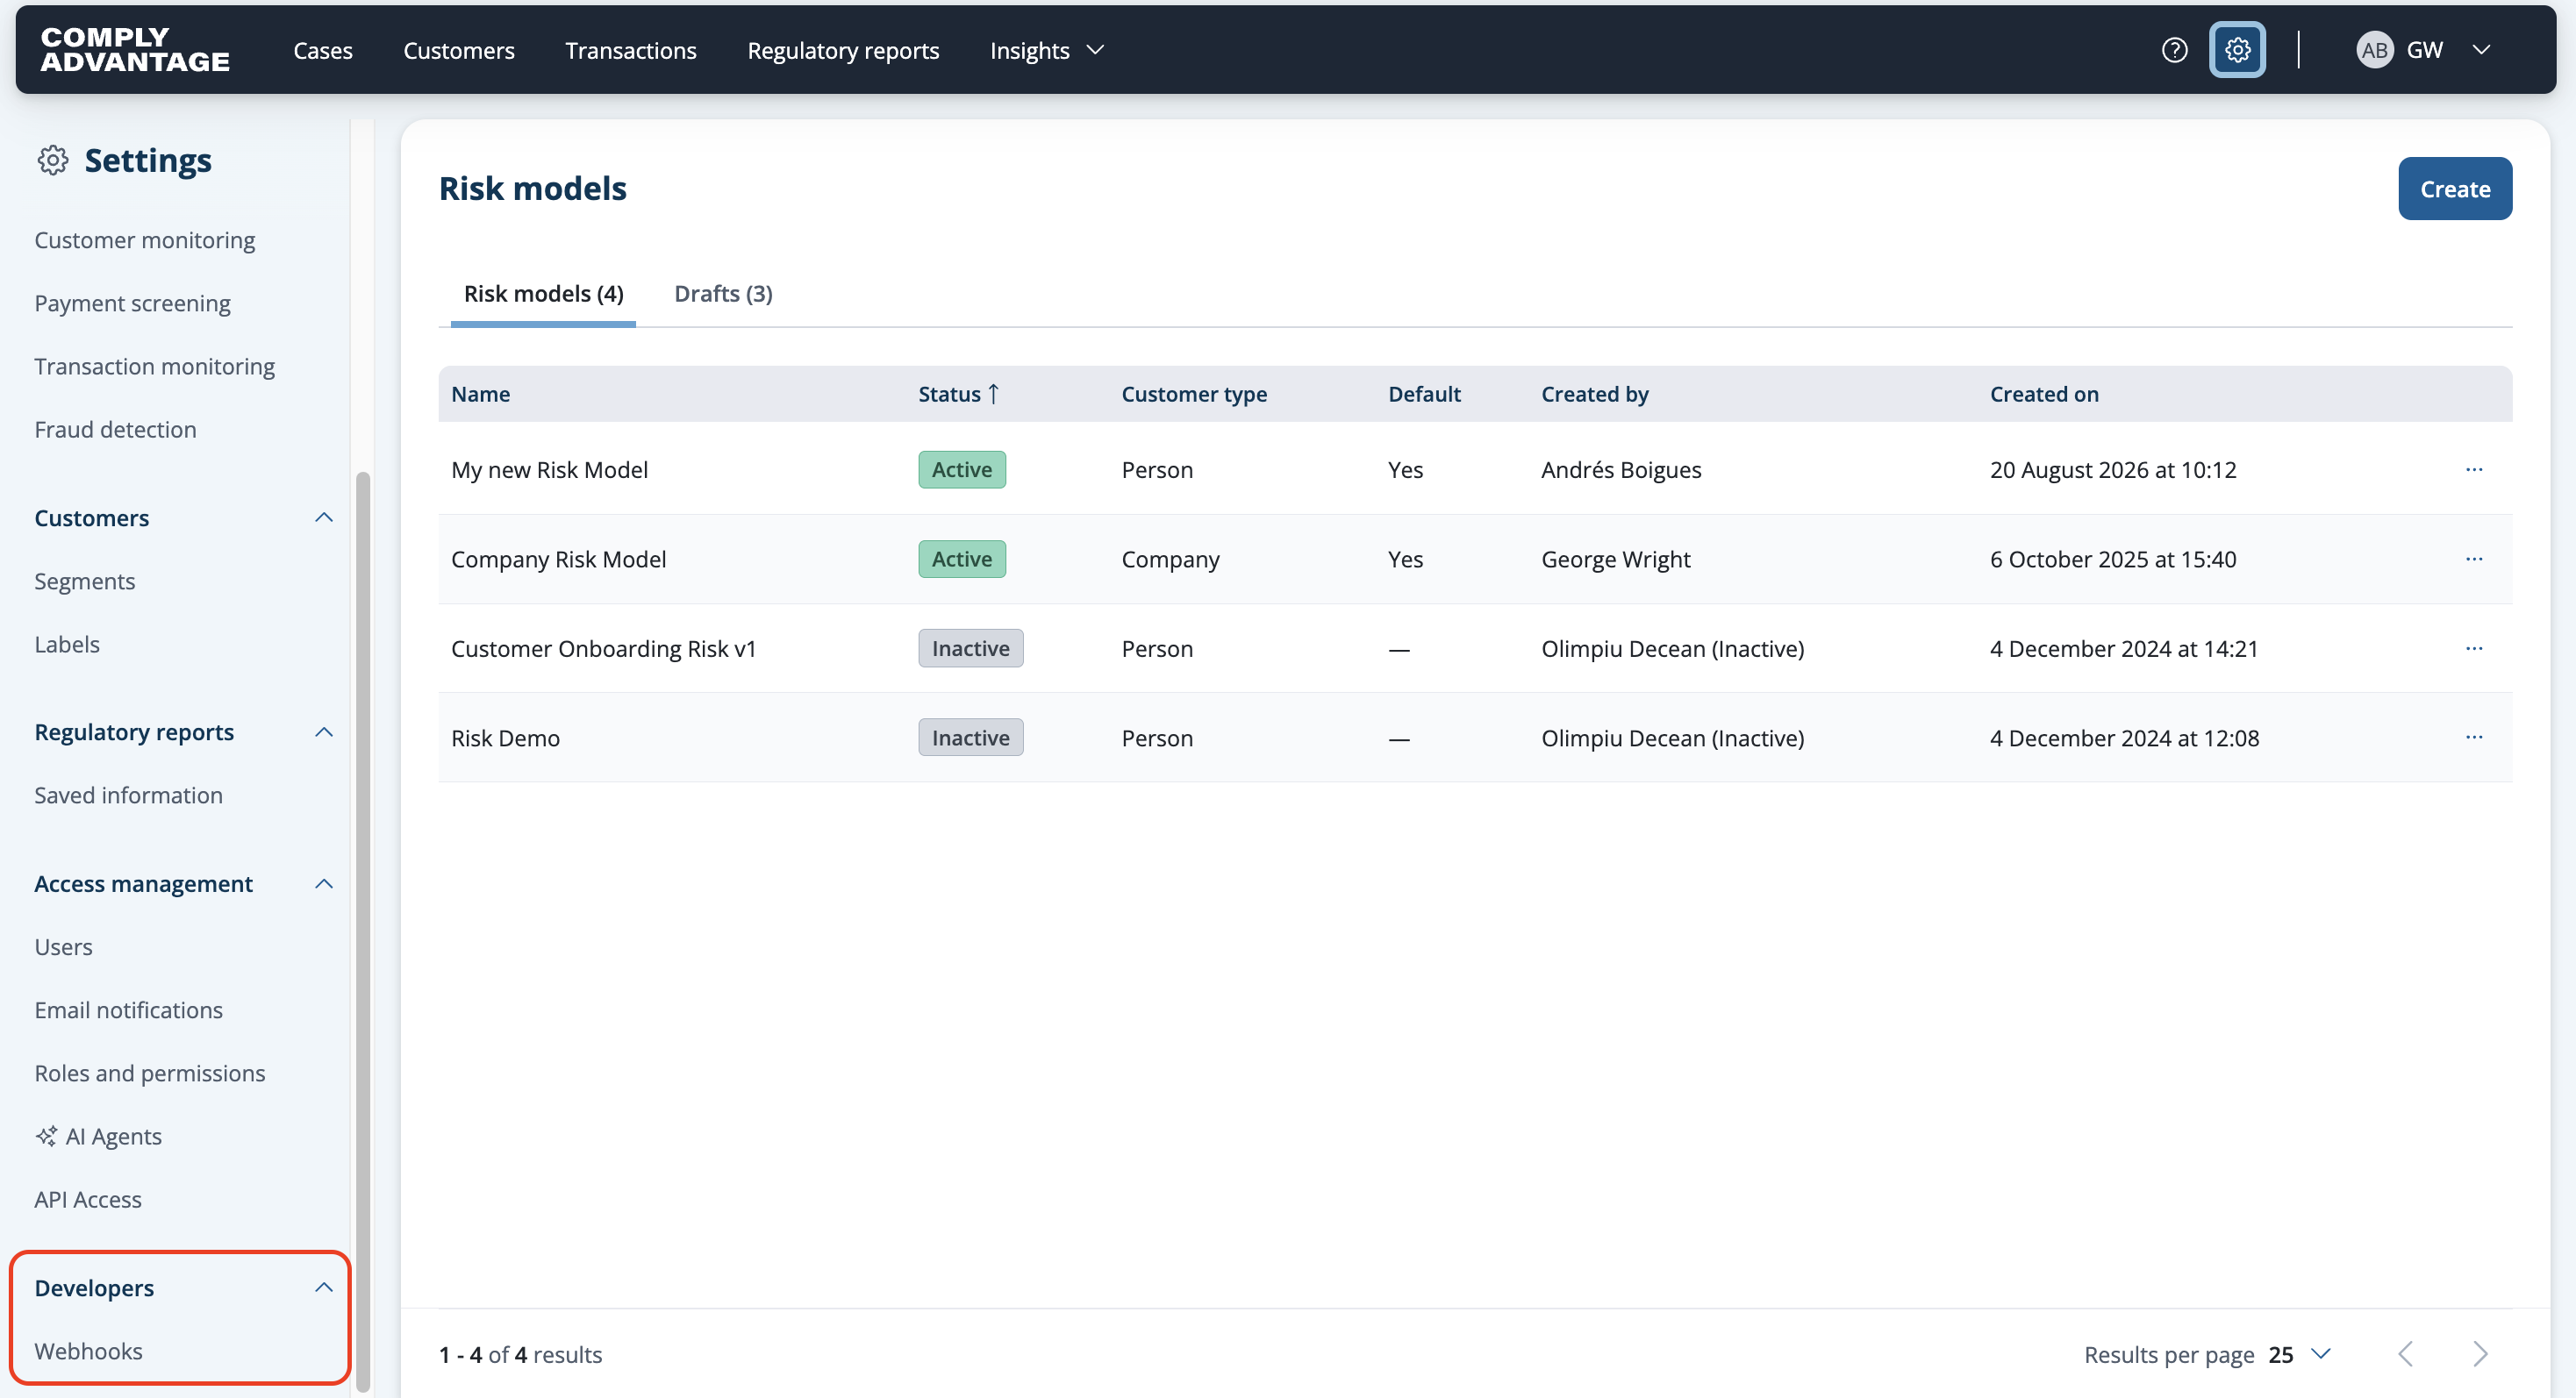Click the Risk Demo name
Viewport: 2576px width, 1398px height.
tap(505, 738)
